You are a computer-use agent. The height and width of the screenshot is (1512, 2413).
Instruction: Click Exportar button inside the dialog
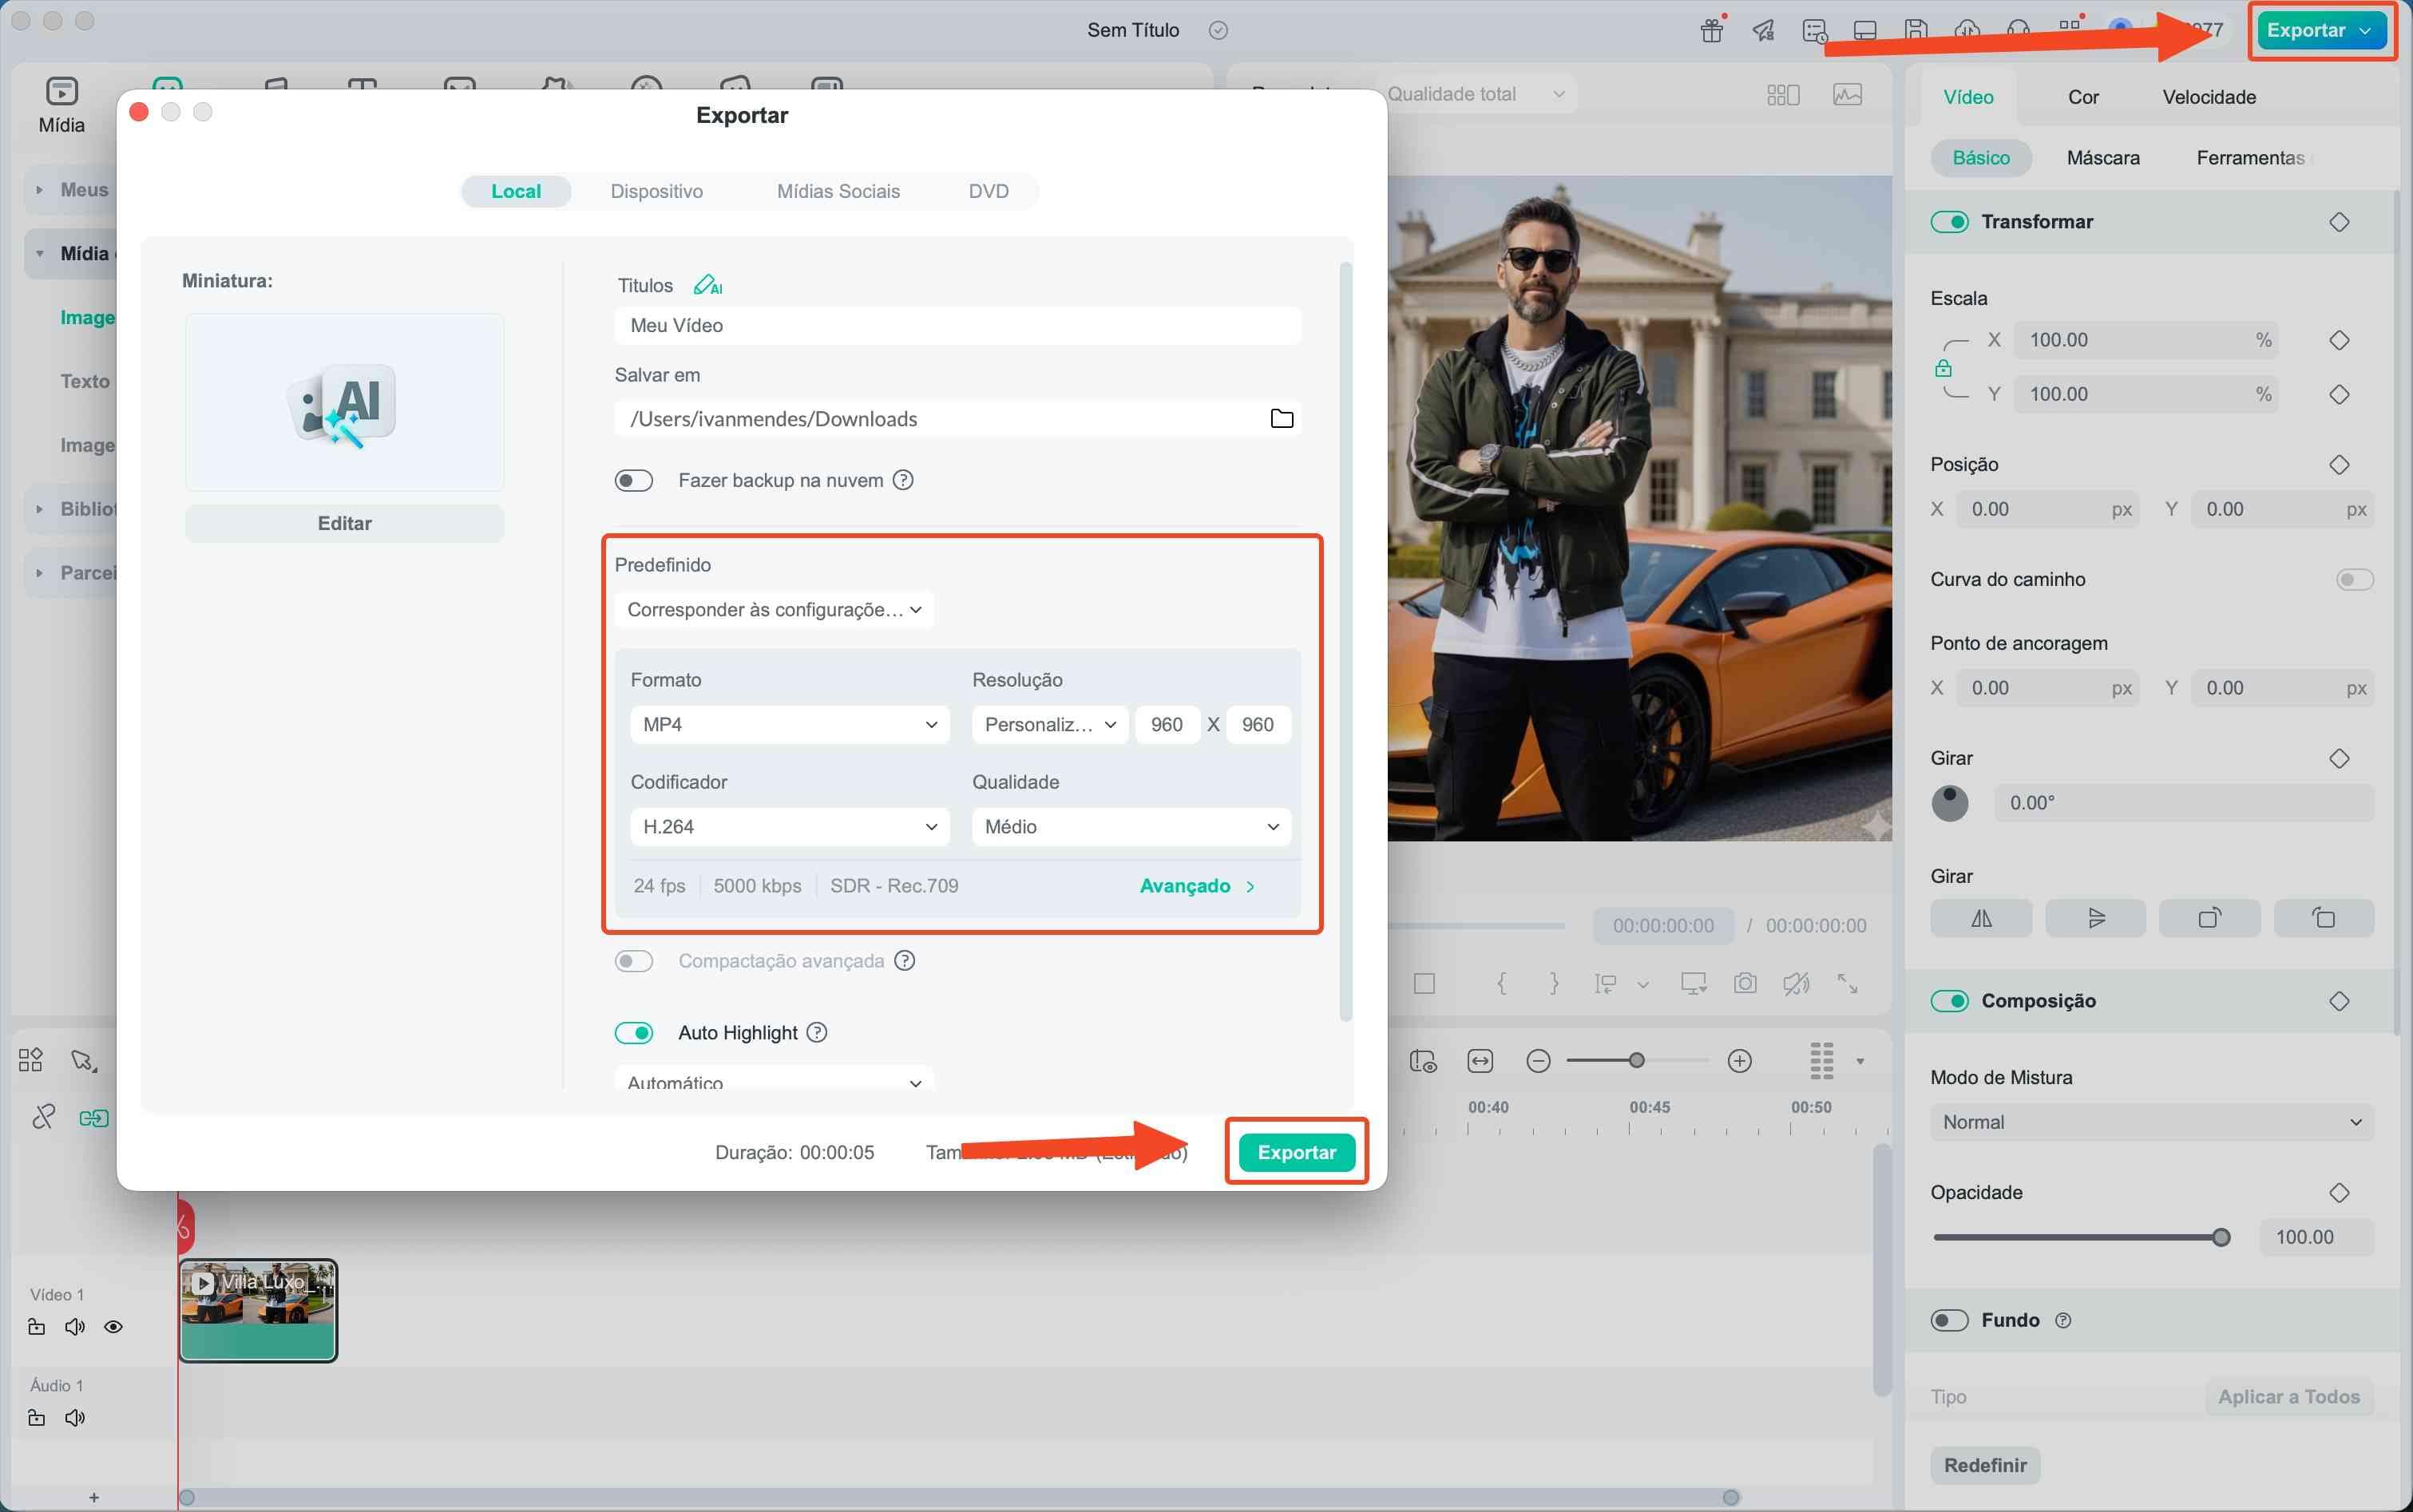coord(1296,1152)
